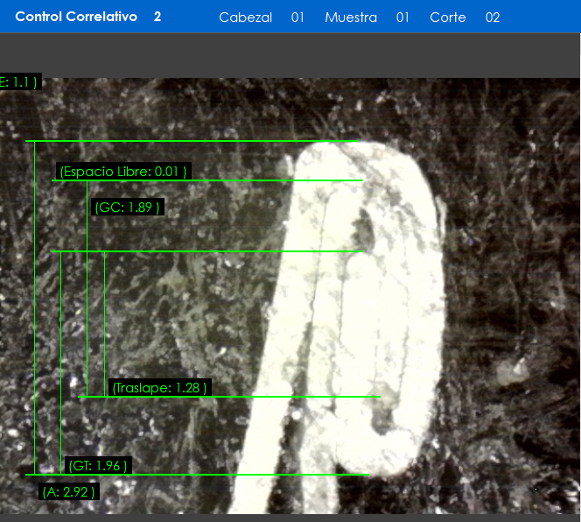Select the Traslape: 1.28 measurement label
581x522 pixels.
(x=159, y=387)
